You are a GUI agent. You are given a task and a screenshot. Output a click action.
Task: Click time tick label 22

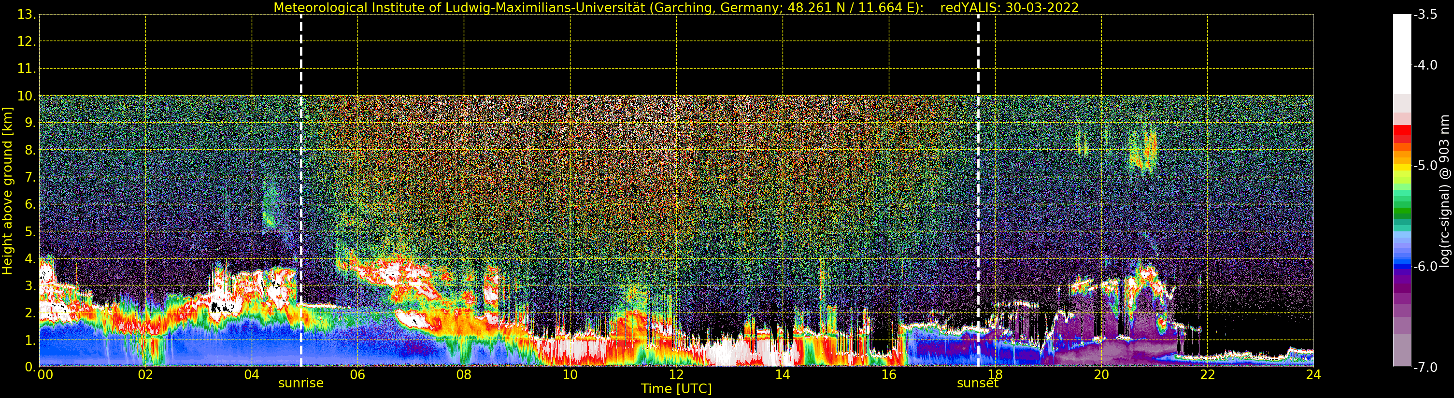(1207, 375)
